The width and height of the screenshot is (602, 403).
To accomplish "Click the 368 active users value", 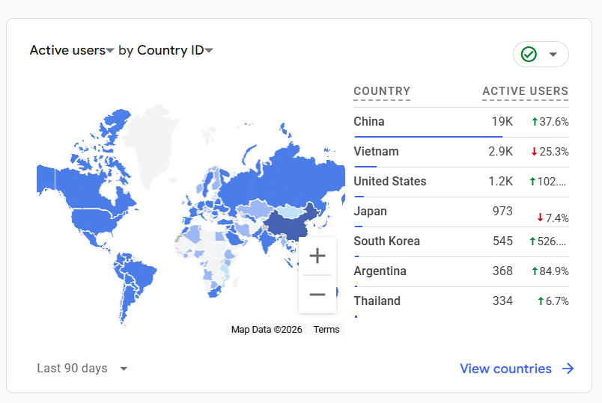I will click(502, 271).
